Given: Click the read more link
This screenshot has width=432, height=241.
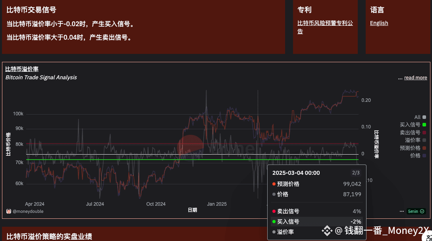Looking at the screenshot, I should pos(415,78).
